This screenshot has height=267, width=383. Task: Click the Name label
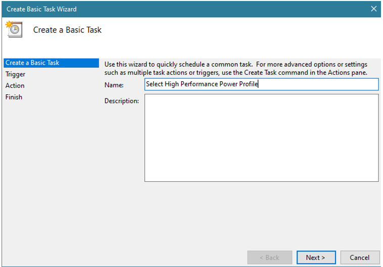click(x=114, y=85)
